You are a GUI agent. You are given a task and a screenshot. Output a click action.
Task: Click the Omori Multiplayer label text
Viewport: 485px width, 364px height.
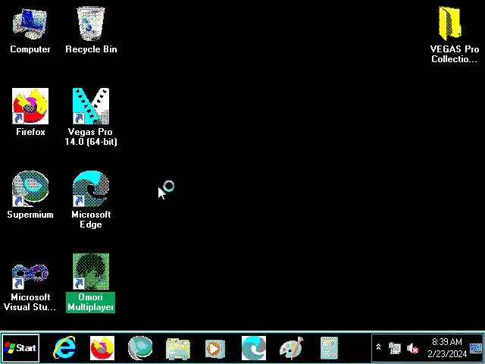(x=91, y=302)
